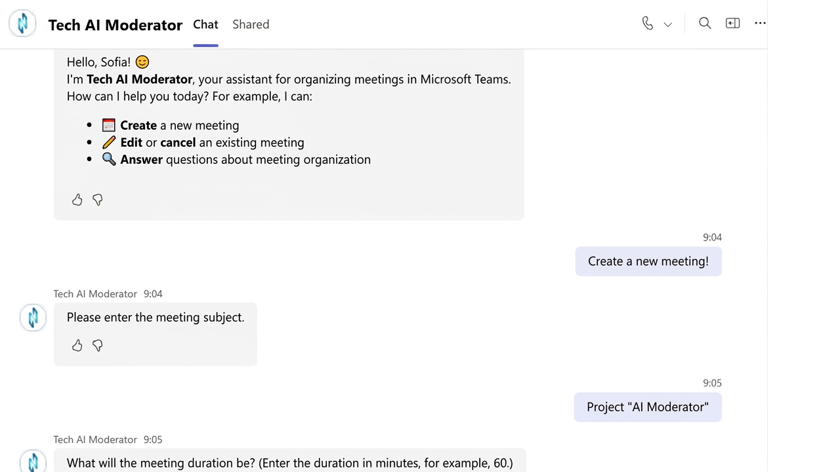The height and width of the screenshot is (472, 840).
Task: Switch to the Chat tab
Action: pyautogui.click(x=205, y=24)
